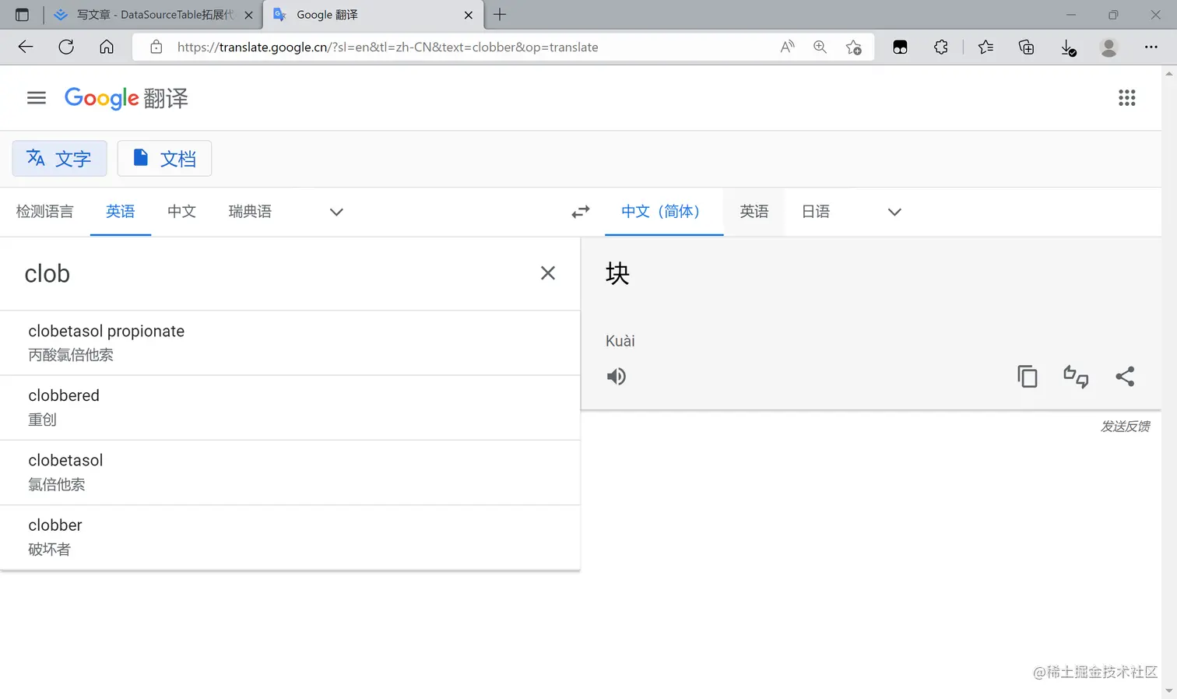Viewport: 1177px width, 699px height.
Task: Open the Google apps grid
Action: click(1126, 98)
